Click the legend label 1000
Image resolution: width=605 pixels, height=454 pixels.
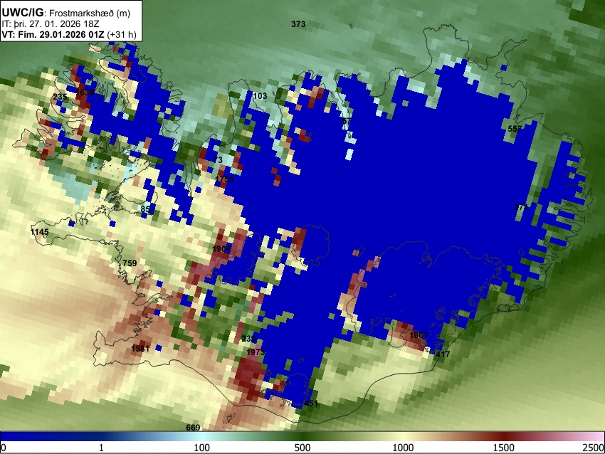click(403, 448)
